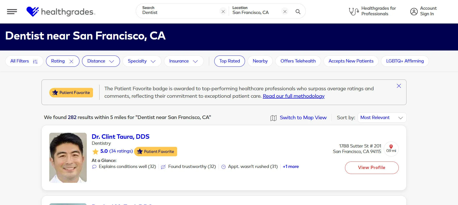Click the speech bubble Explains conditions icon

94,167
